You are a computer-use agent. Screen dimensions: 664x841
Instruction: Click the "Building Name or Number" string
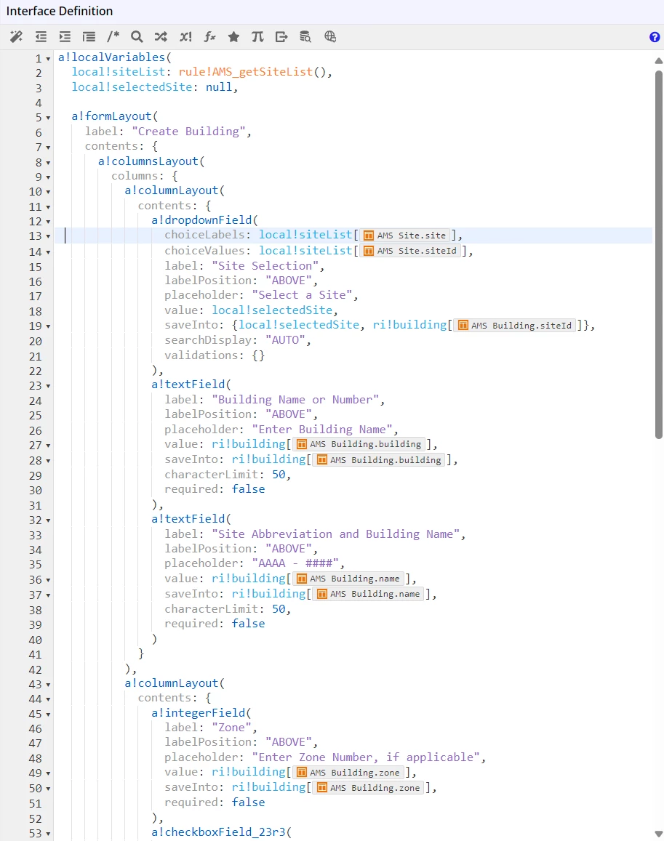pos(295,400)
